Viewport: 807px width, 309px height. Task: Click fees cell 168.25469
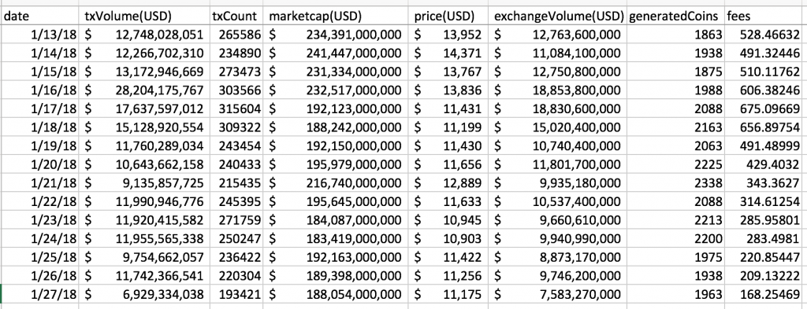tap(766, 295)
